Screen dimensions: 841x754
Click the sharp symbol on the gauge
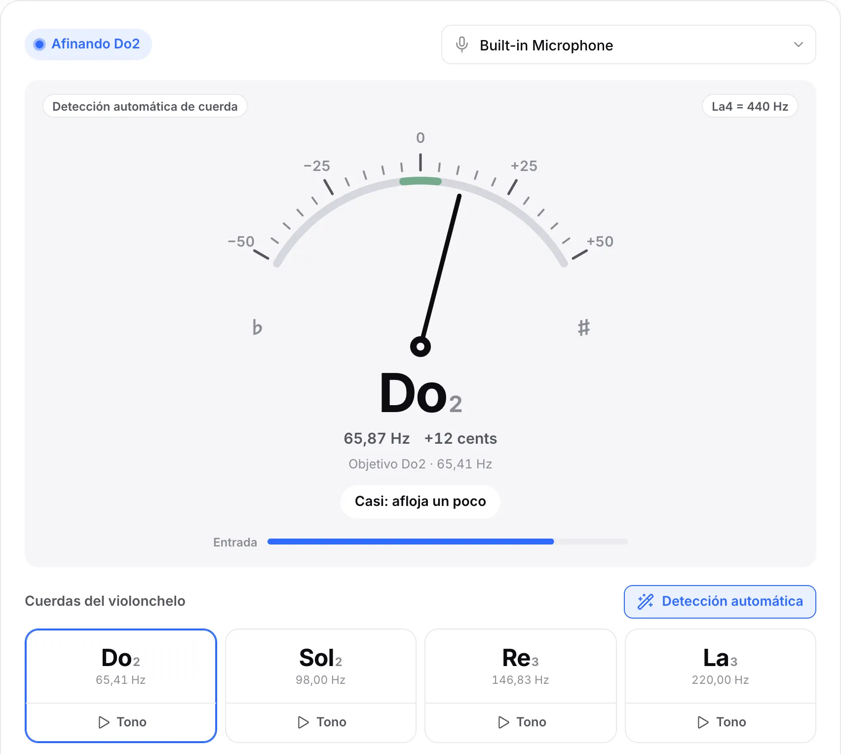pyautogui.click(x=584, y=327)
